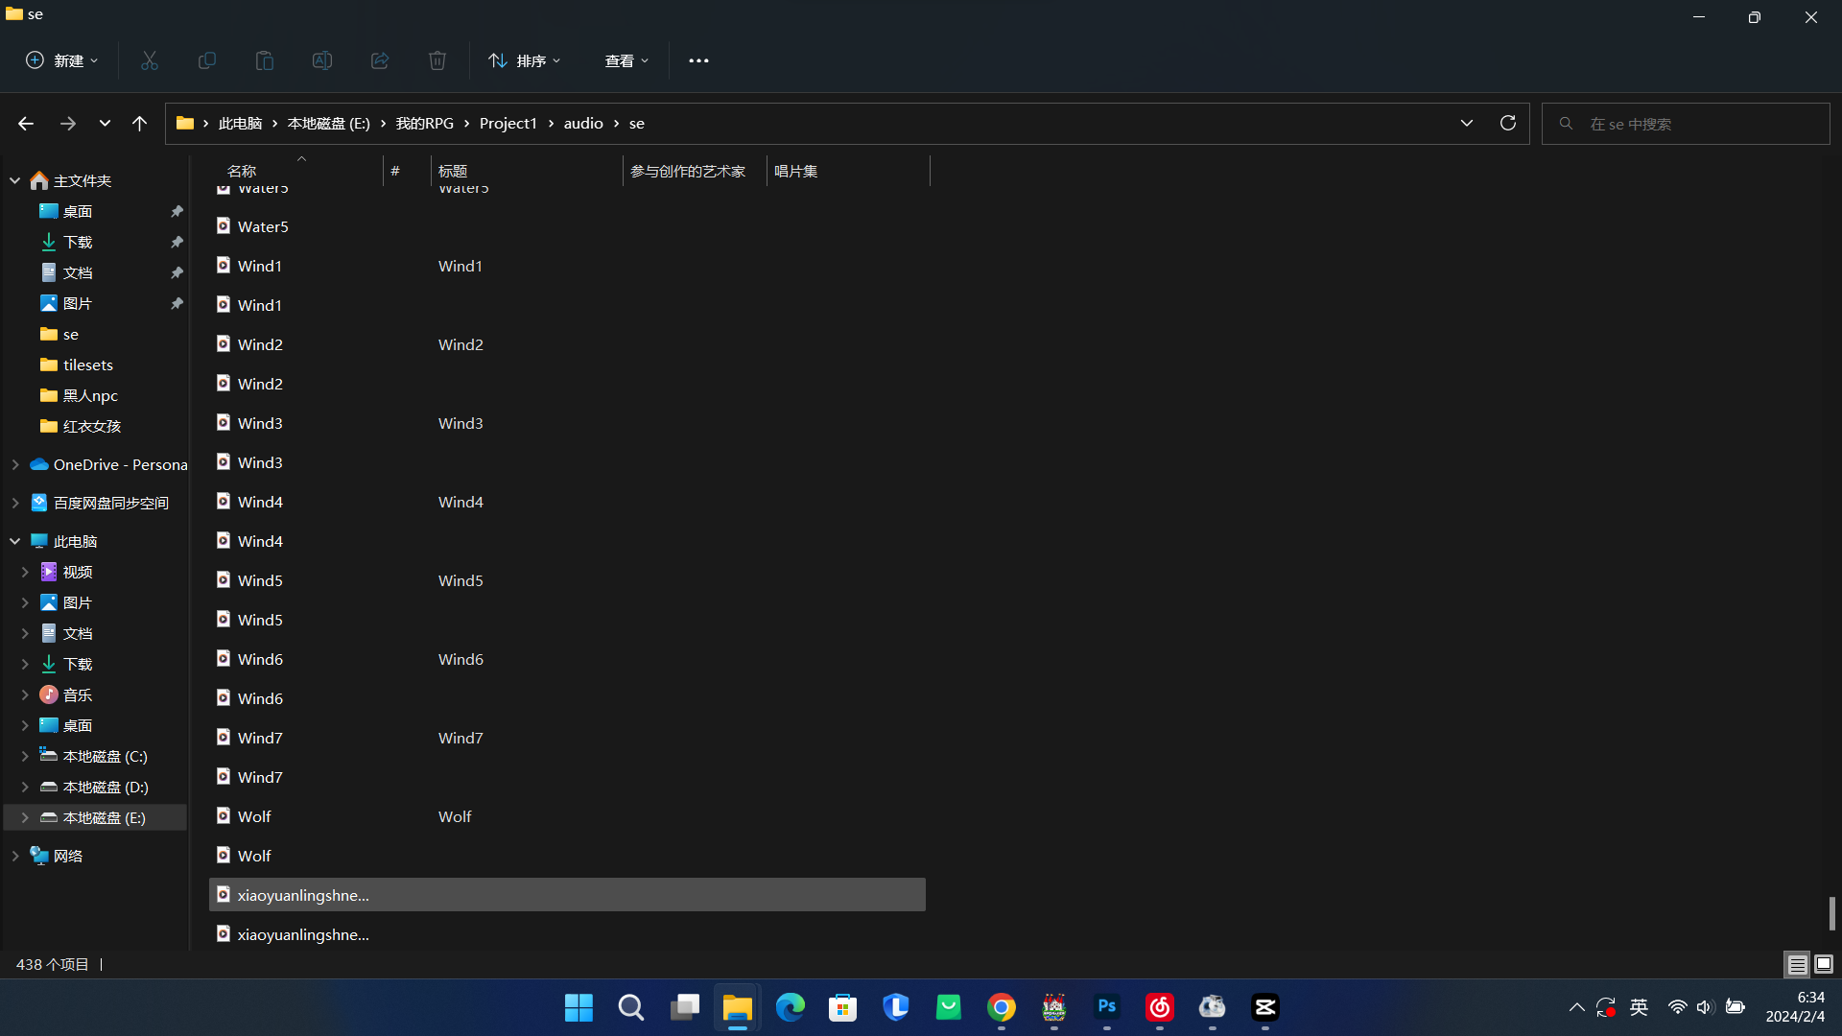Open Google Chrome from taskbar
1842x1036 pixels.
[1002, 1007]
